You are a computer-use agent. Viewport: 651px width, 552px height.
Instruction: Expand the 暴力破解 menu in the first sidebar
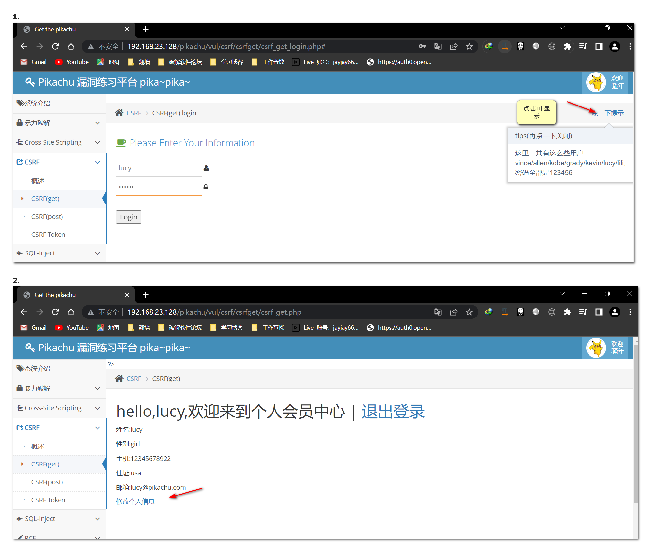coord(59,123)
